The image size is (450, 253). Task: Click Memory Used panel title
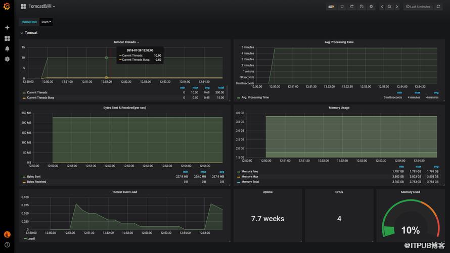411,192
